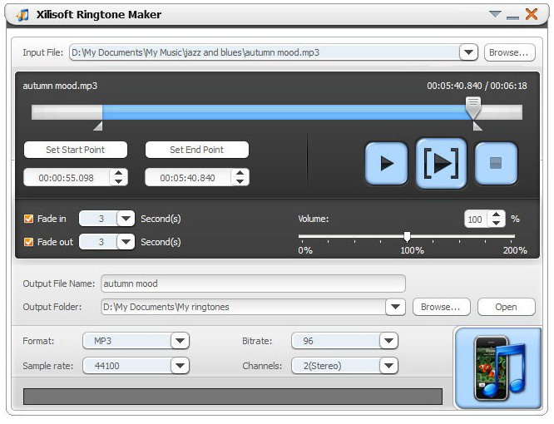Screen dimensions: 554x424
Task: Click the 200% volume scale label
Action: tap(515, 250)
